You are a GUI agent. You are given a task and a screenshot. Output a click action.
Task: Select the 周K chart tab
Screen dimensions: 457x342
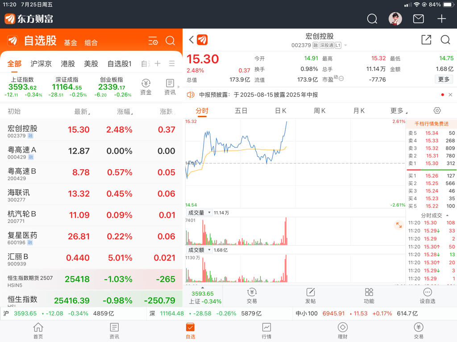(320, 111)
